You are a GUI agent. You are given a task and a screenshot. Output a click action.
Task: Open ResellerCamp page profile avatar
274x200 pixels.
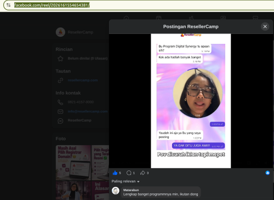click(60, 32)
